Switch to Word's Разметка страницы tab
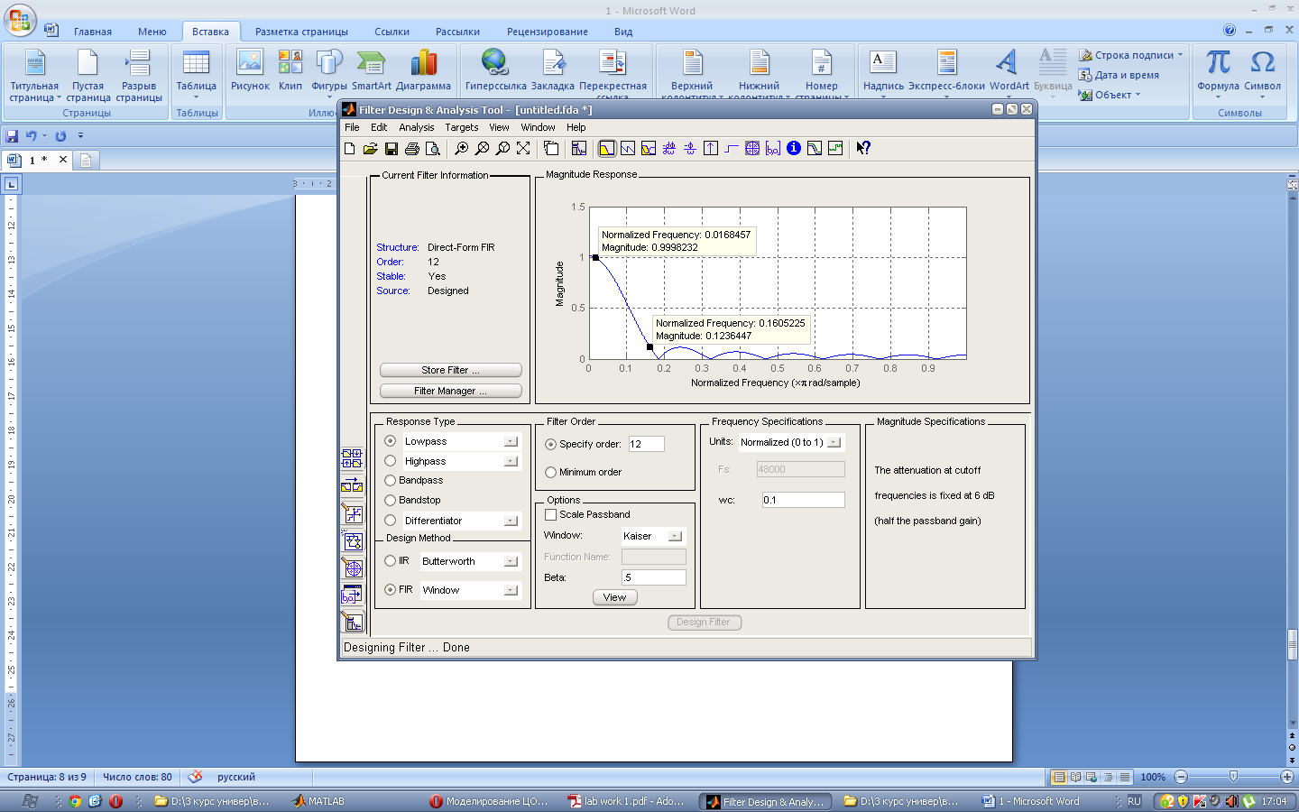This screenshot has height=812, width=1299. [301, 32]
